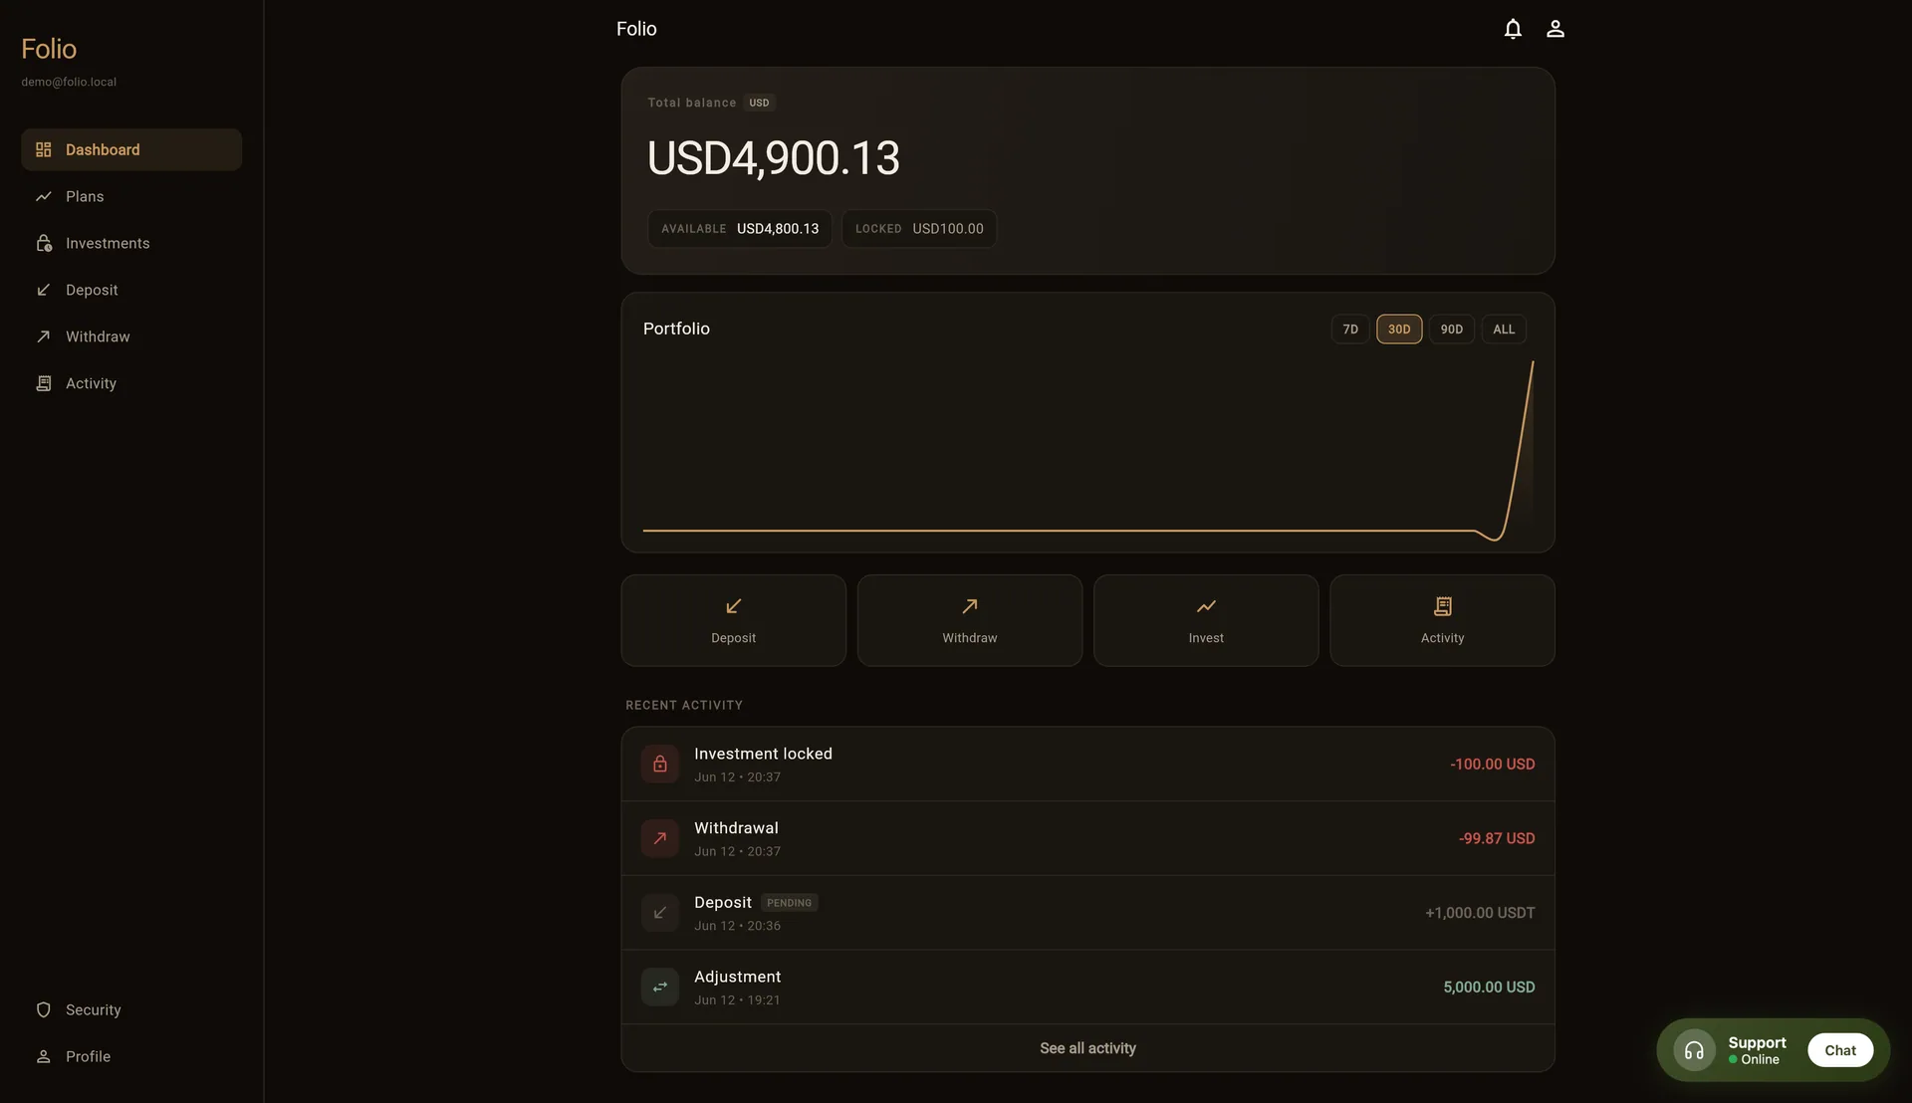Click the USD4,900.13 total balance
Image resolution: width=1912 pixels, height=1103 pixels.
[774, 158]
